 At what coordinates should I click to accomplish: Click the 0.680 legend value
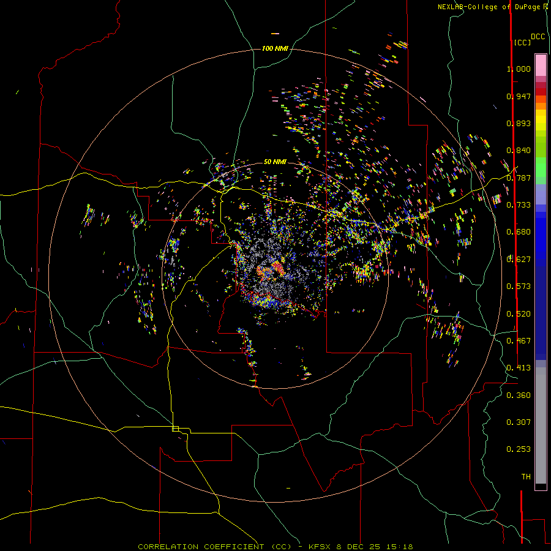519,232
